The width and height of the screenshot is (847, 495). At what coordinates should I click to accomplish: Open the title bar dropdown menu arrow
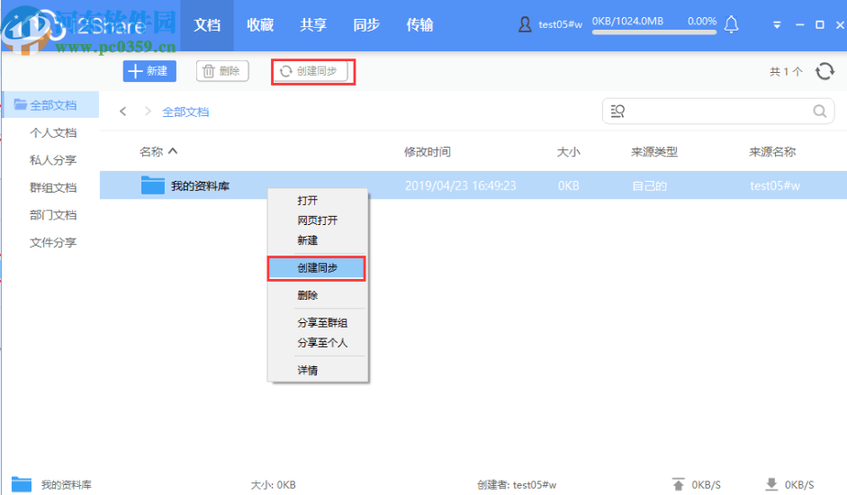coord(777,25)
